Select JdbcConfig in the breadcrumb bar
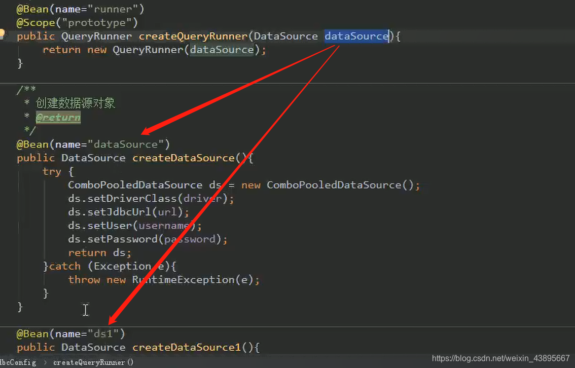Screen dimensions: 575x368 [18, 362]
